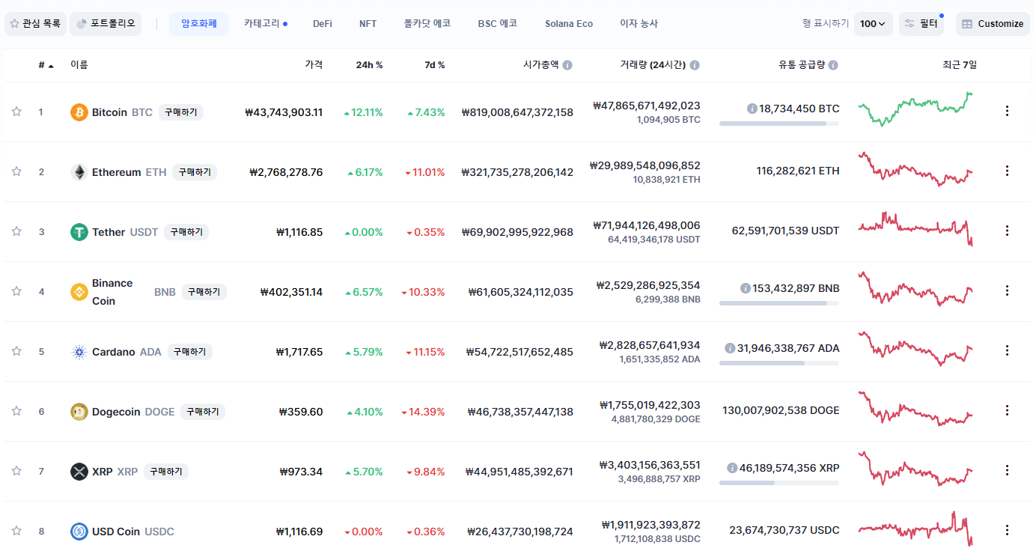Open the BSC 에코 tab
The height and width of the screenshot is (560, 1033).
coord(497,23)
